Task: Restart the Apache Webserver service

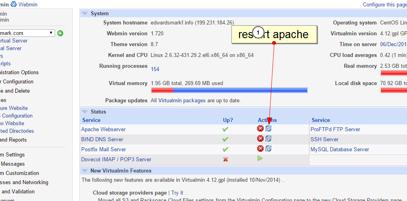Action: pos(268,128)
